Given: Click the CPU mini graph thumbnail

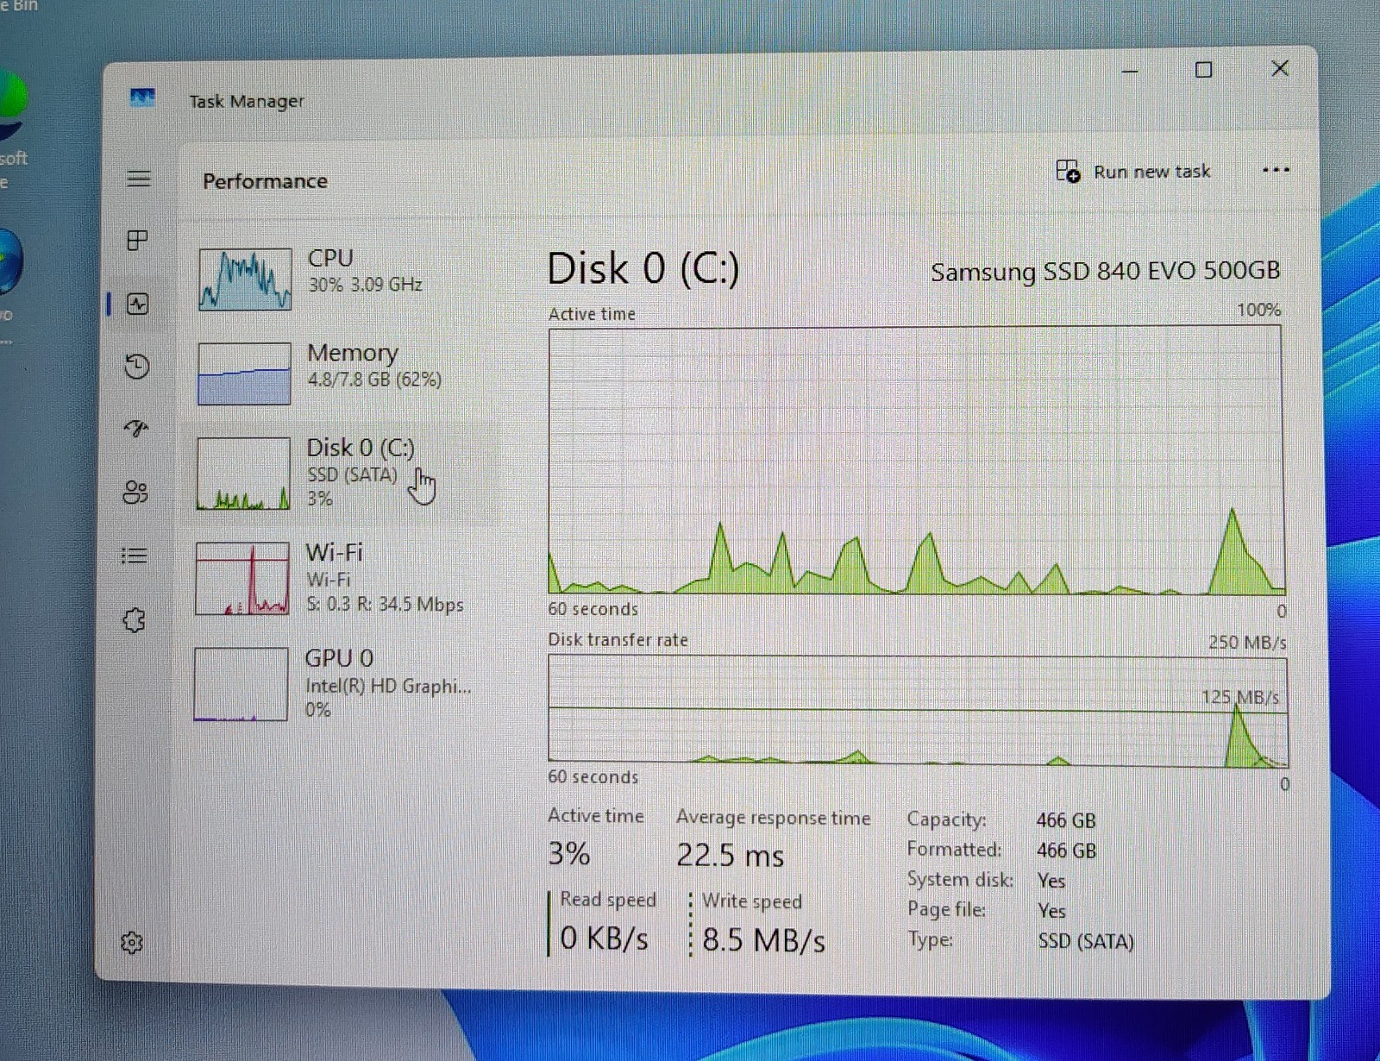Looking at the screenshot, I should [x=245, y=279].
